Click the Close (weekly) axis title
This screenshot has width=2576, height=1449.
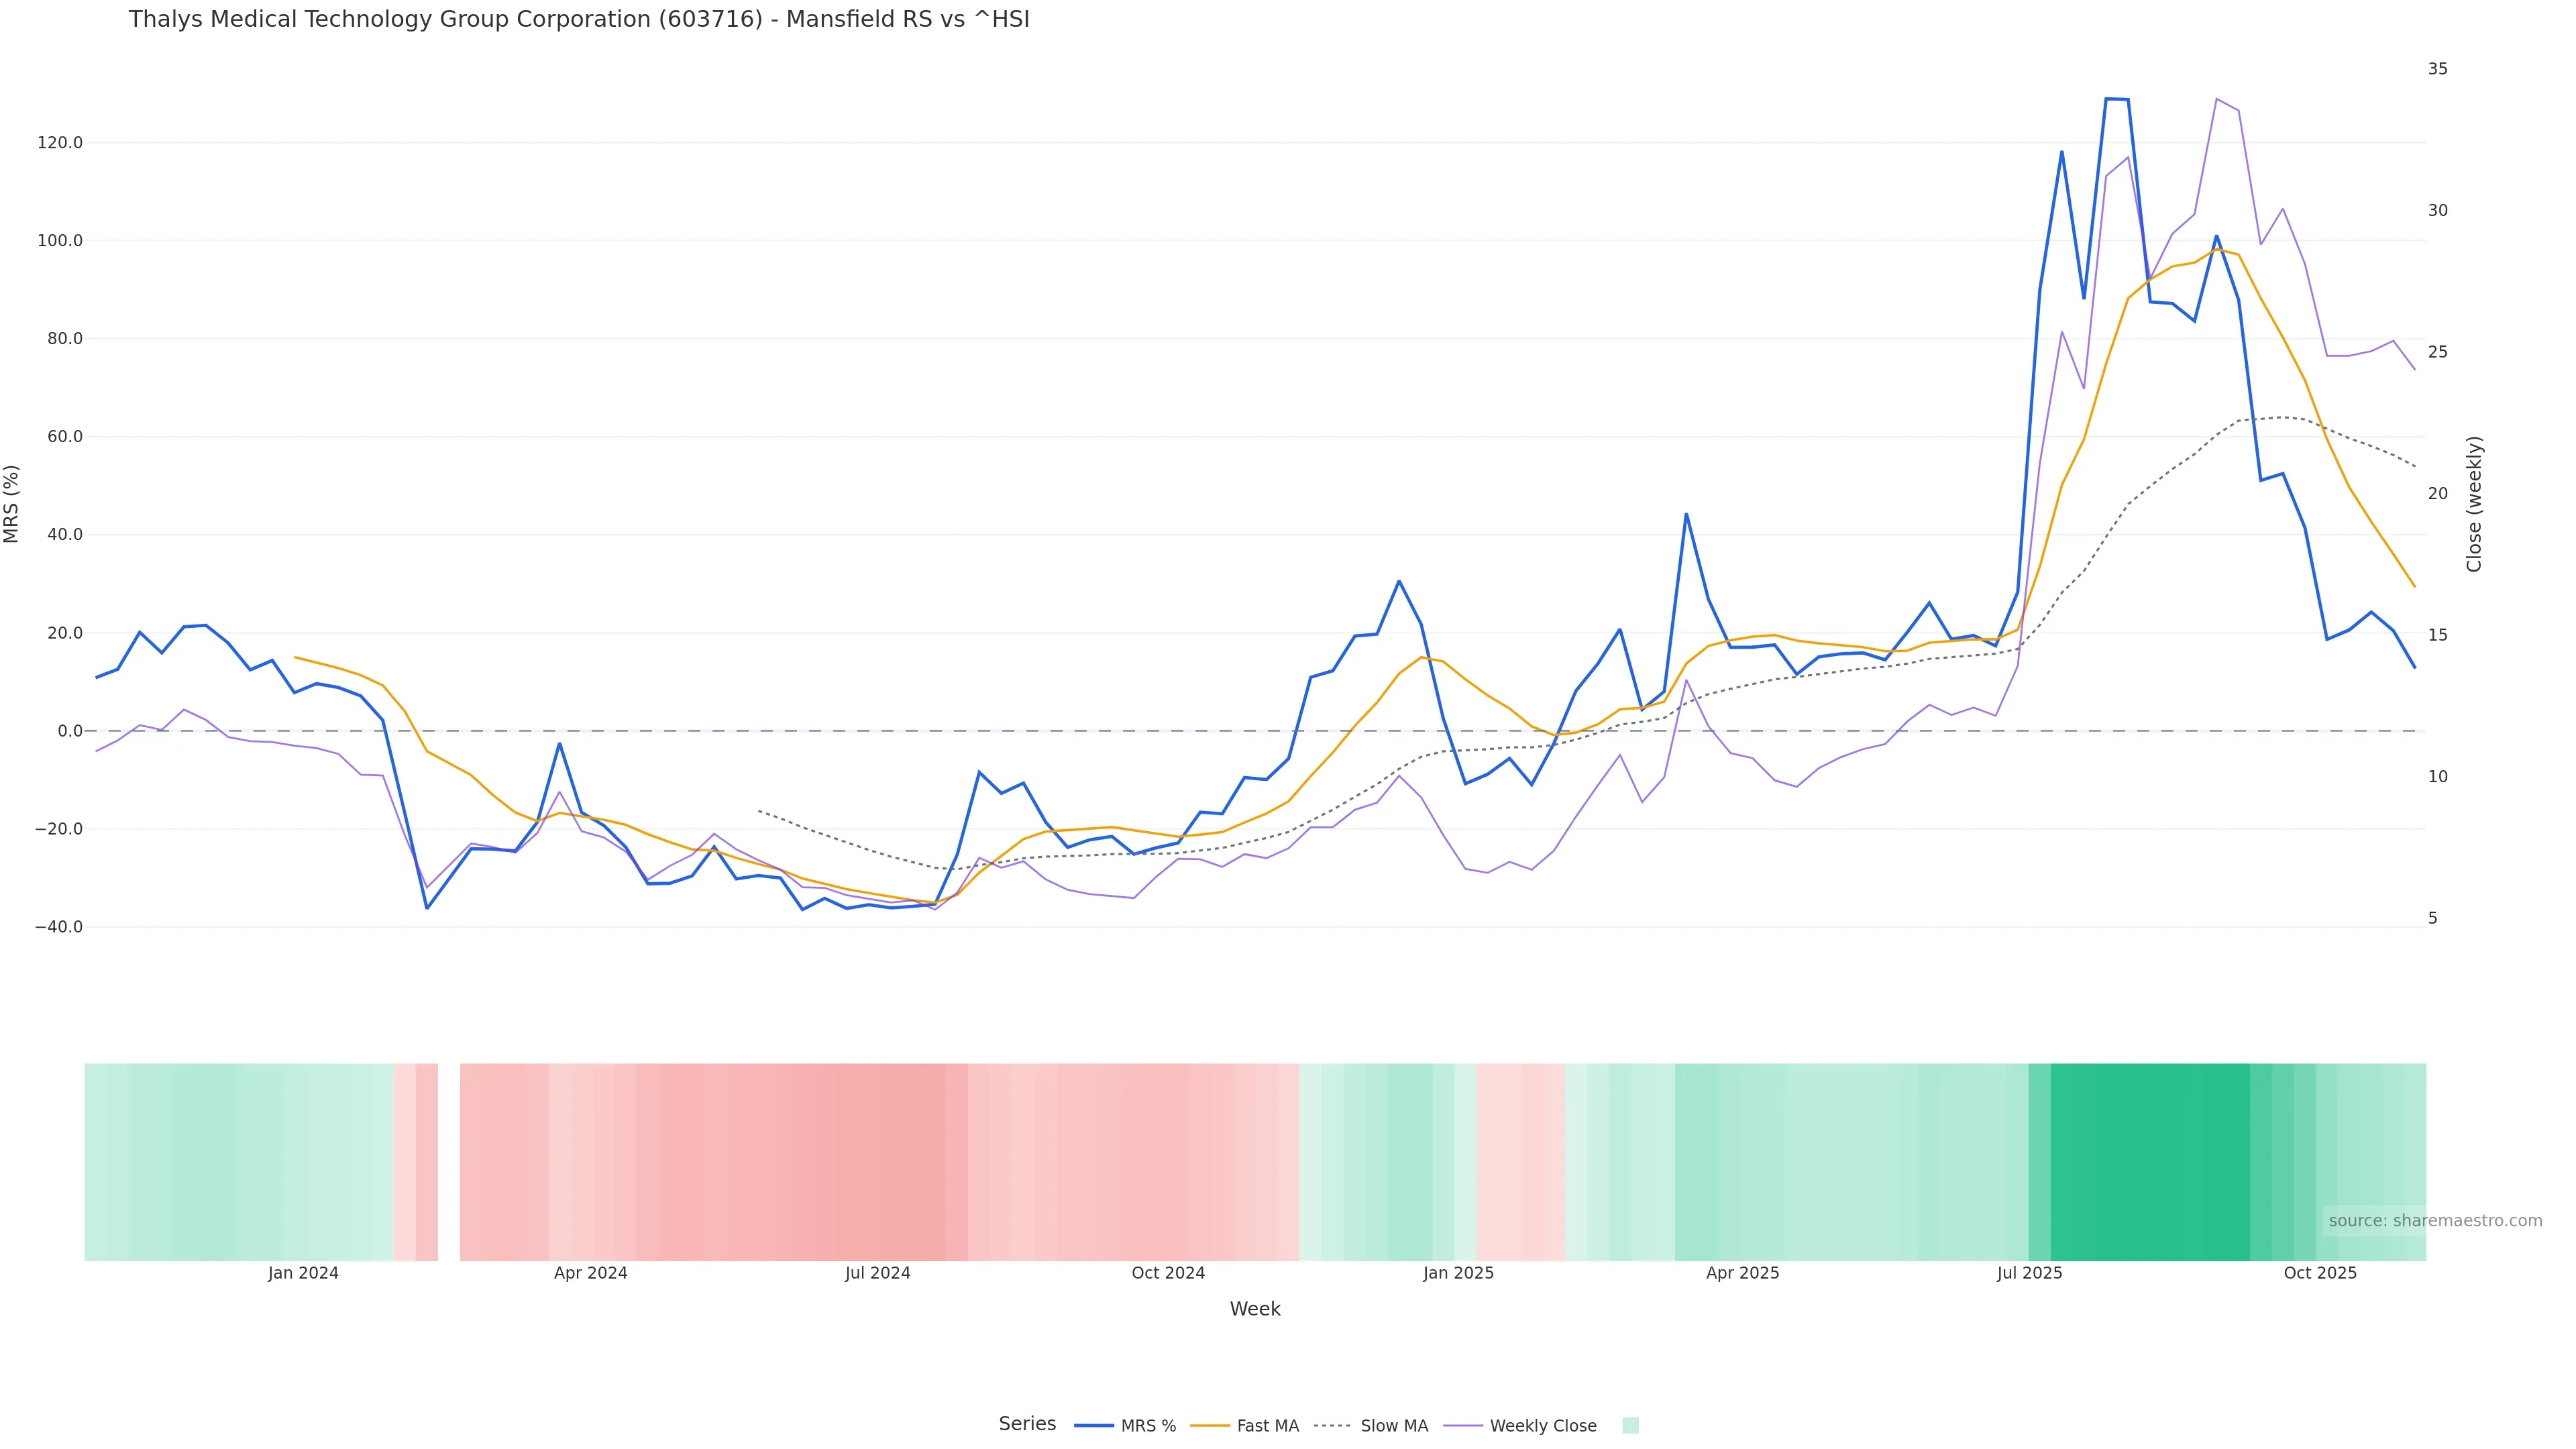pos(2474,504)
